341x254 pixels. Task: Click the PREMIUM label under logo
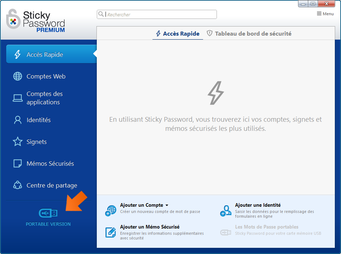[51, 30]
